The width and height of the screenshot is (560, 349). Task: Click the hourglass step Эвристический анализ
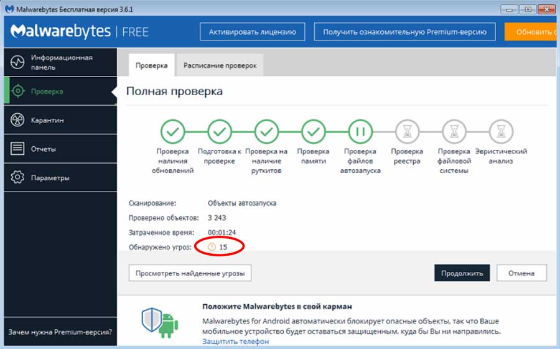point(501,132)
